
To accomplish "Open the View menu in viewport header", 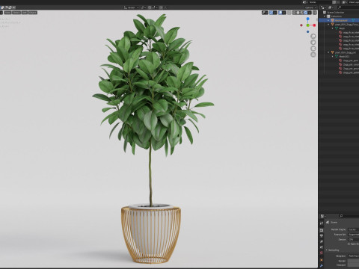I will pyautogui.click(x=7, y=13).
